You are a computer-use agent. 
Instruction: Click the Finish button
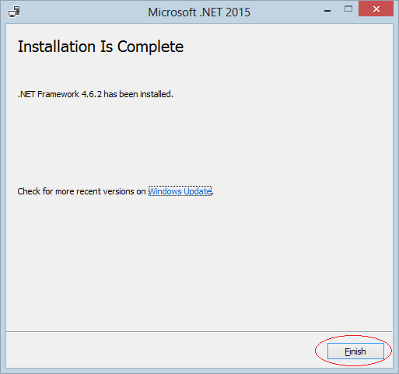[x=355, y=351]
